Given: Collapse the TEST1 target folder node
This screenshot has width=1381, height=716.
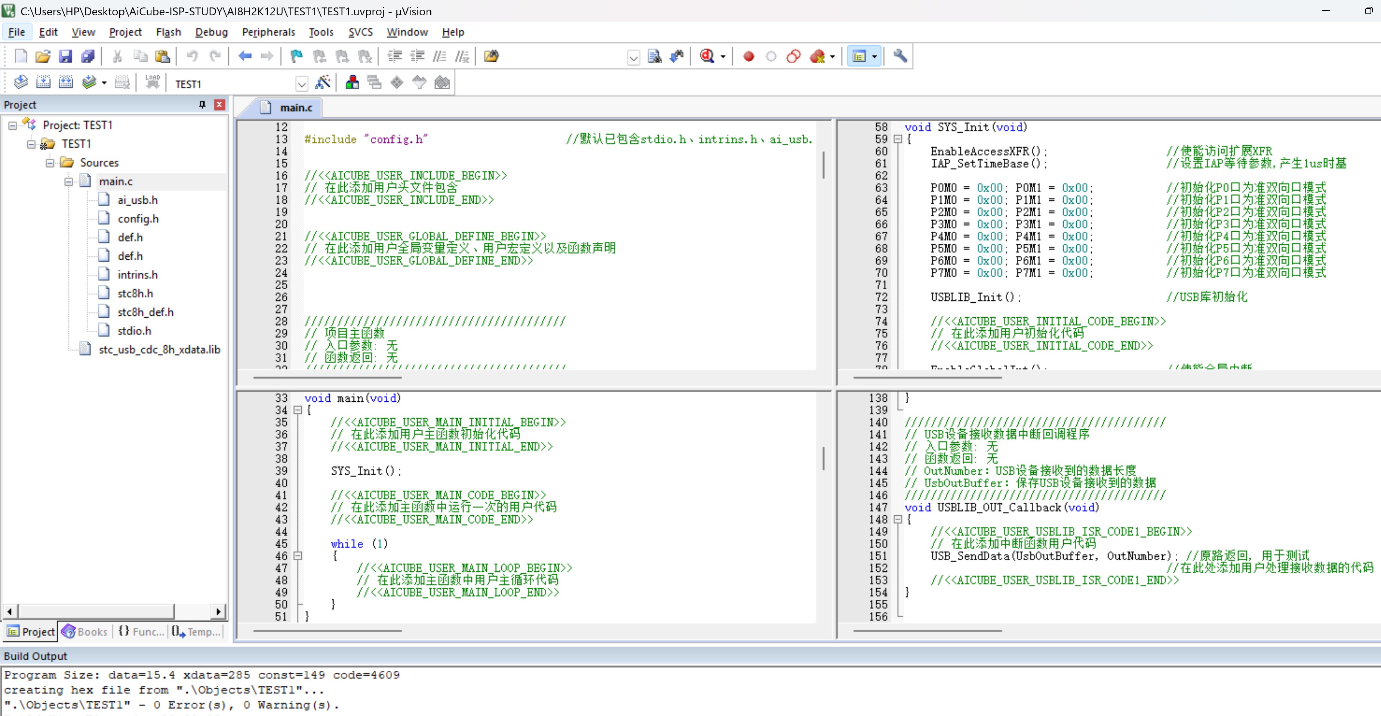Looking at the screenshot, I should click(x=31, y=144).
